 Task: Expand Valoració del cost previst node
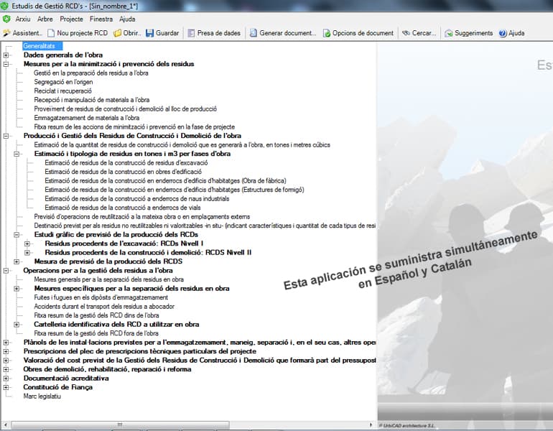[x=6, y=361]
